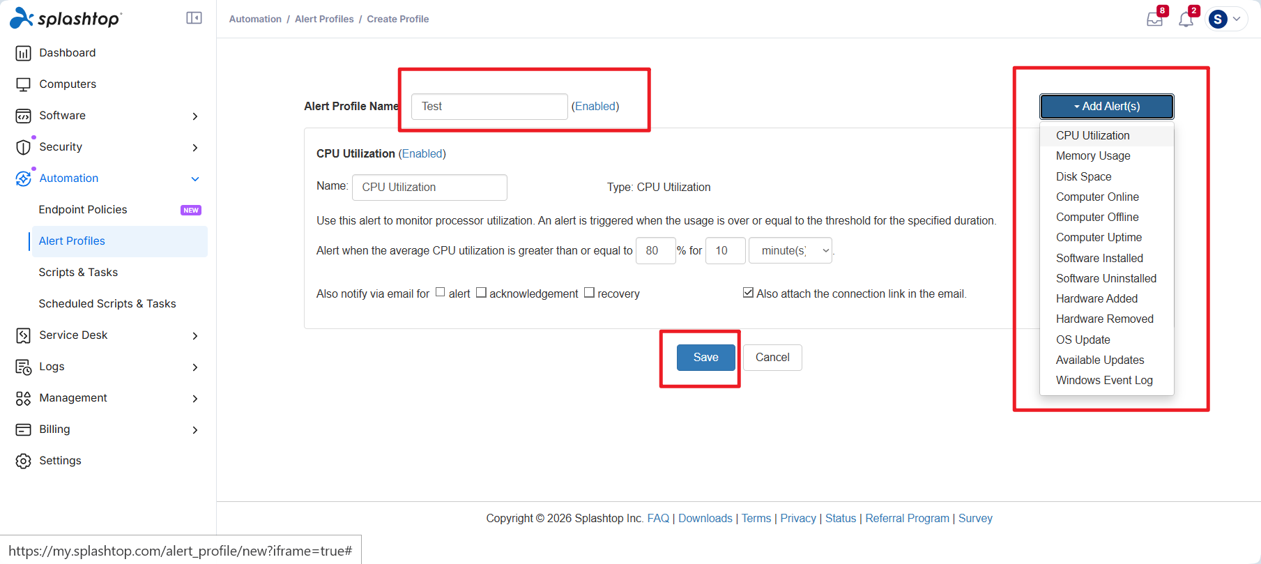Collapse the sidebar panel icon

click(194, 18)
